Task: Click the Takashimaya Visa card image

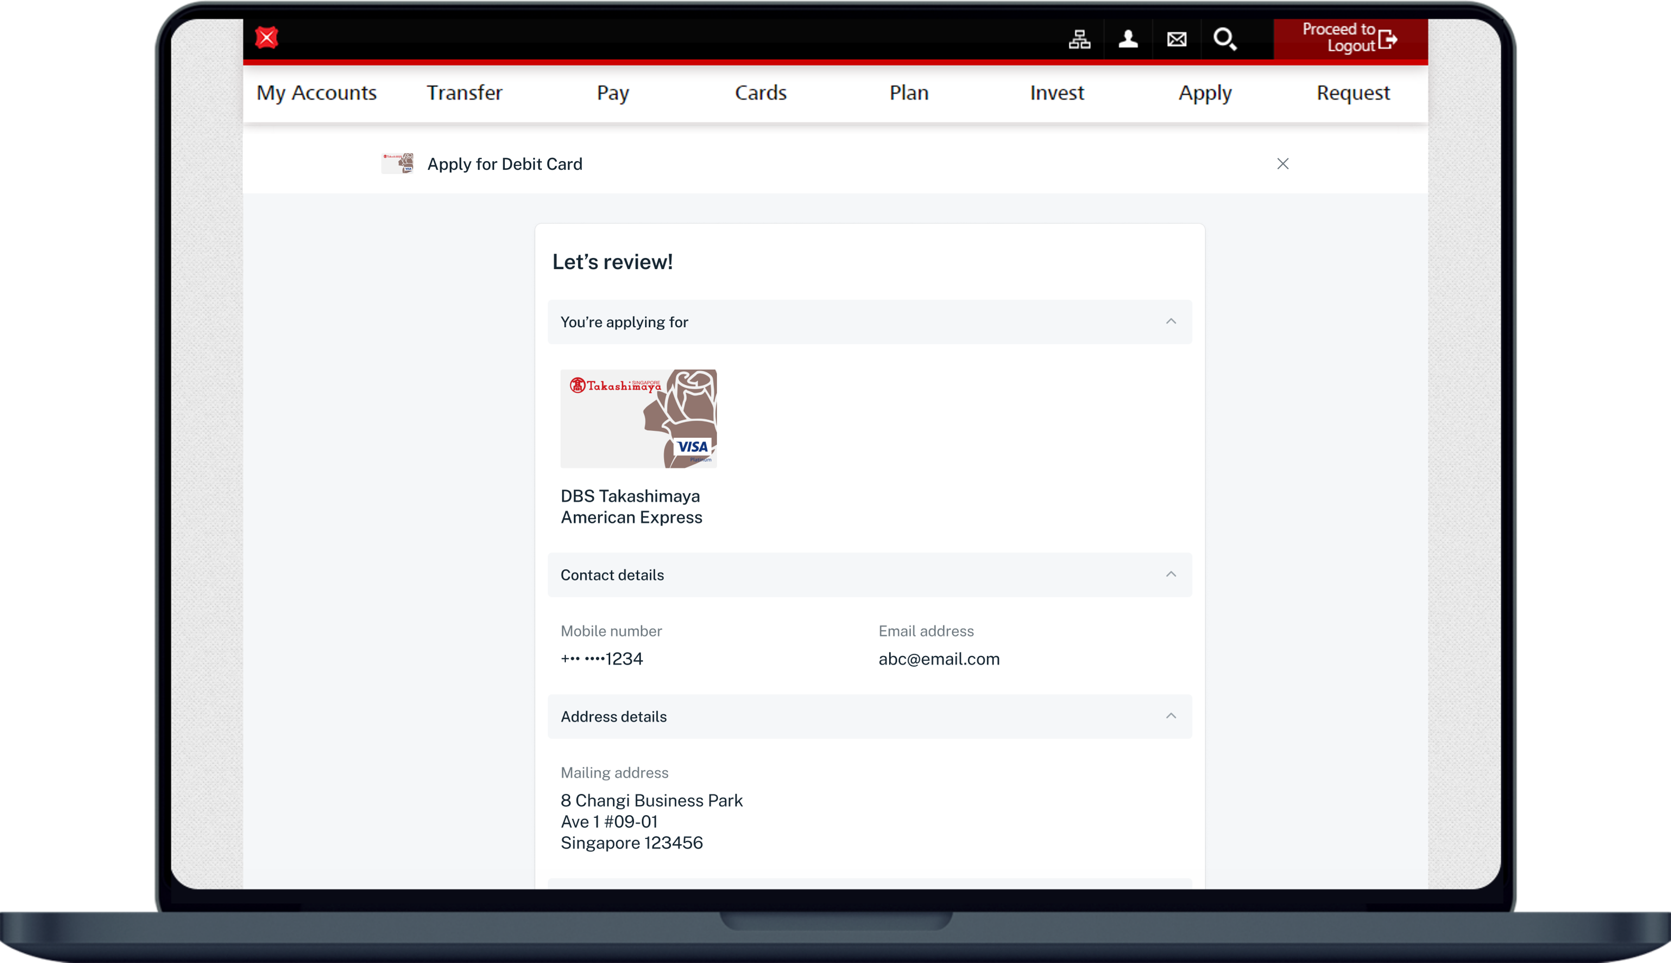Action: coord(639,419)
